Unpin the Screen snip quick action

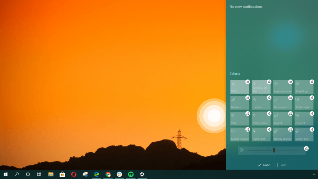pos(311,130)
